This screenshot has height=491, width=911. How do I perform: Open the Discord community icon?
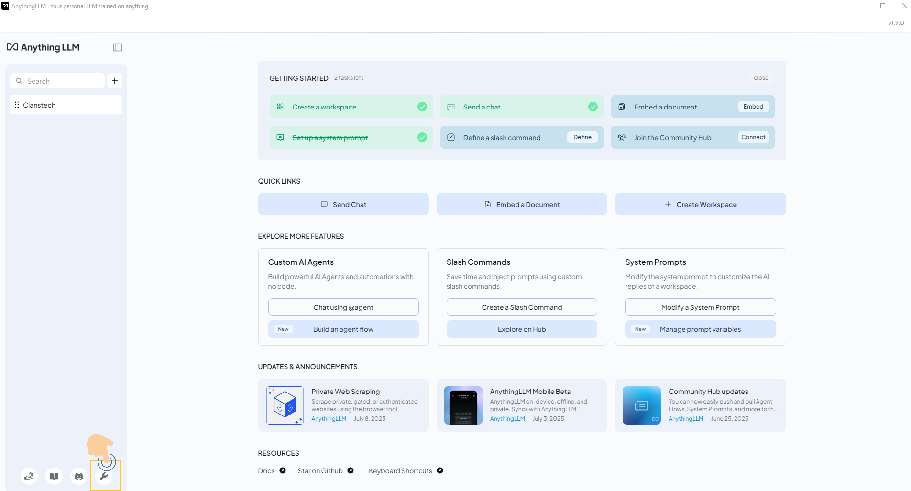click(79, 476)
